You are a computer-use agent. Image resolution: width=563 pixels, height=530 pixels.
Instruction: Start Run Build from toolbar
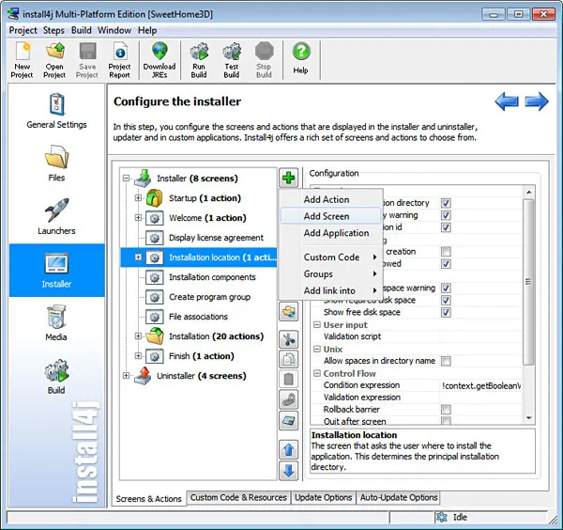click(x=199, y=60)
